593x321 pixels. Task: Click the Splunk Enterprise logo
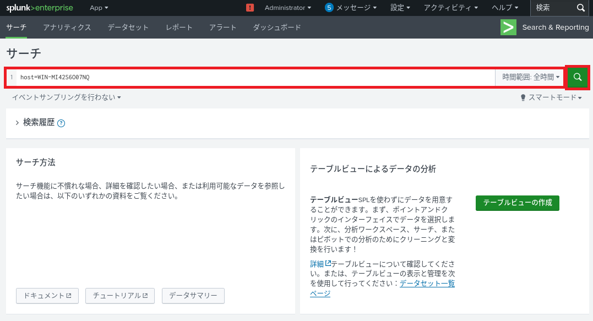(40, 8)
